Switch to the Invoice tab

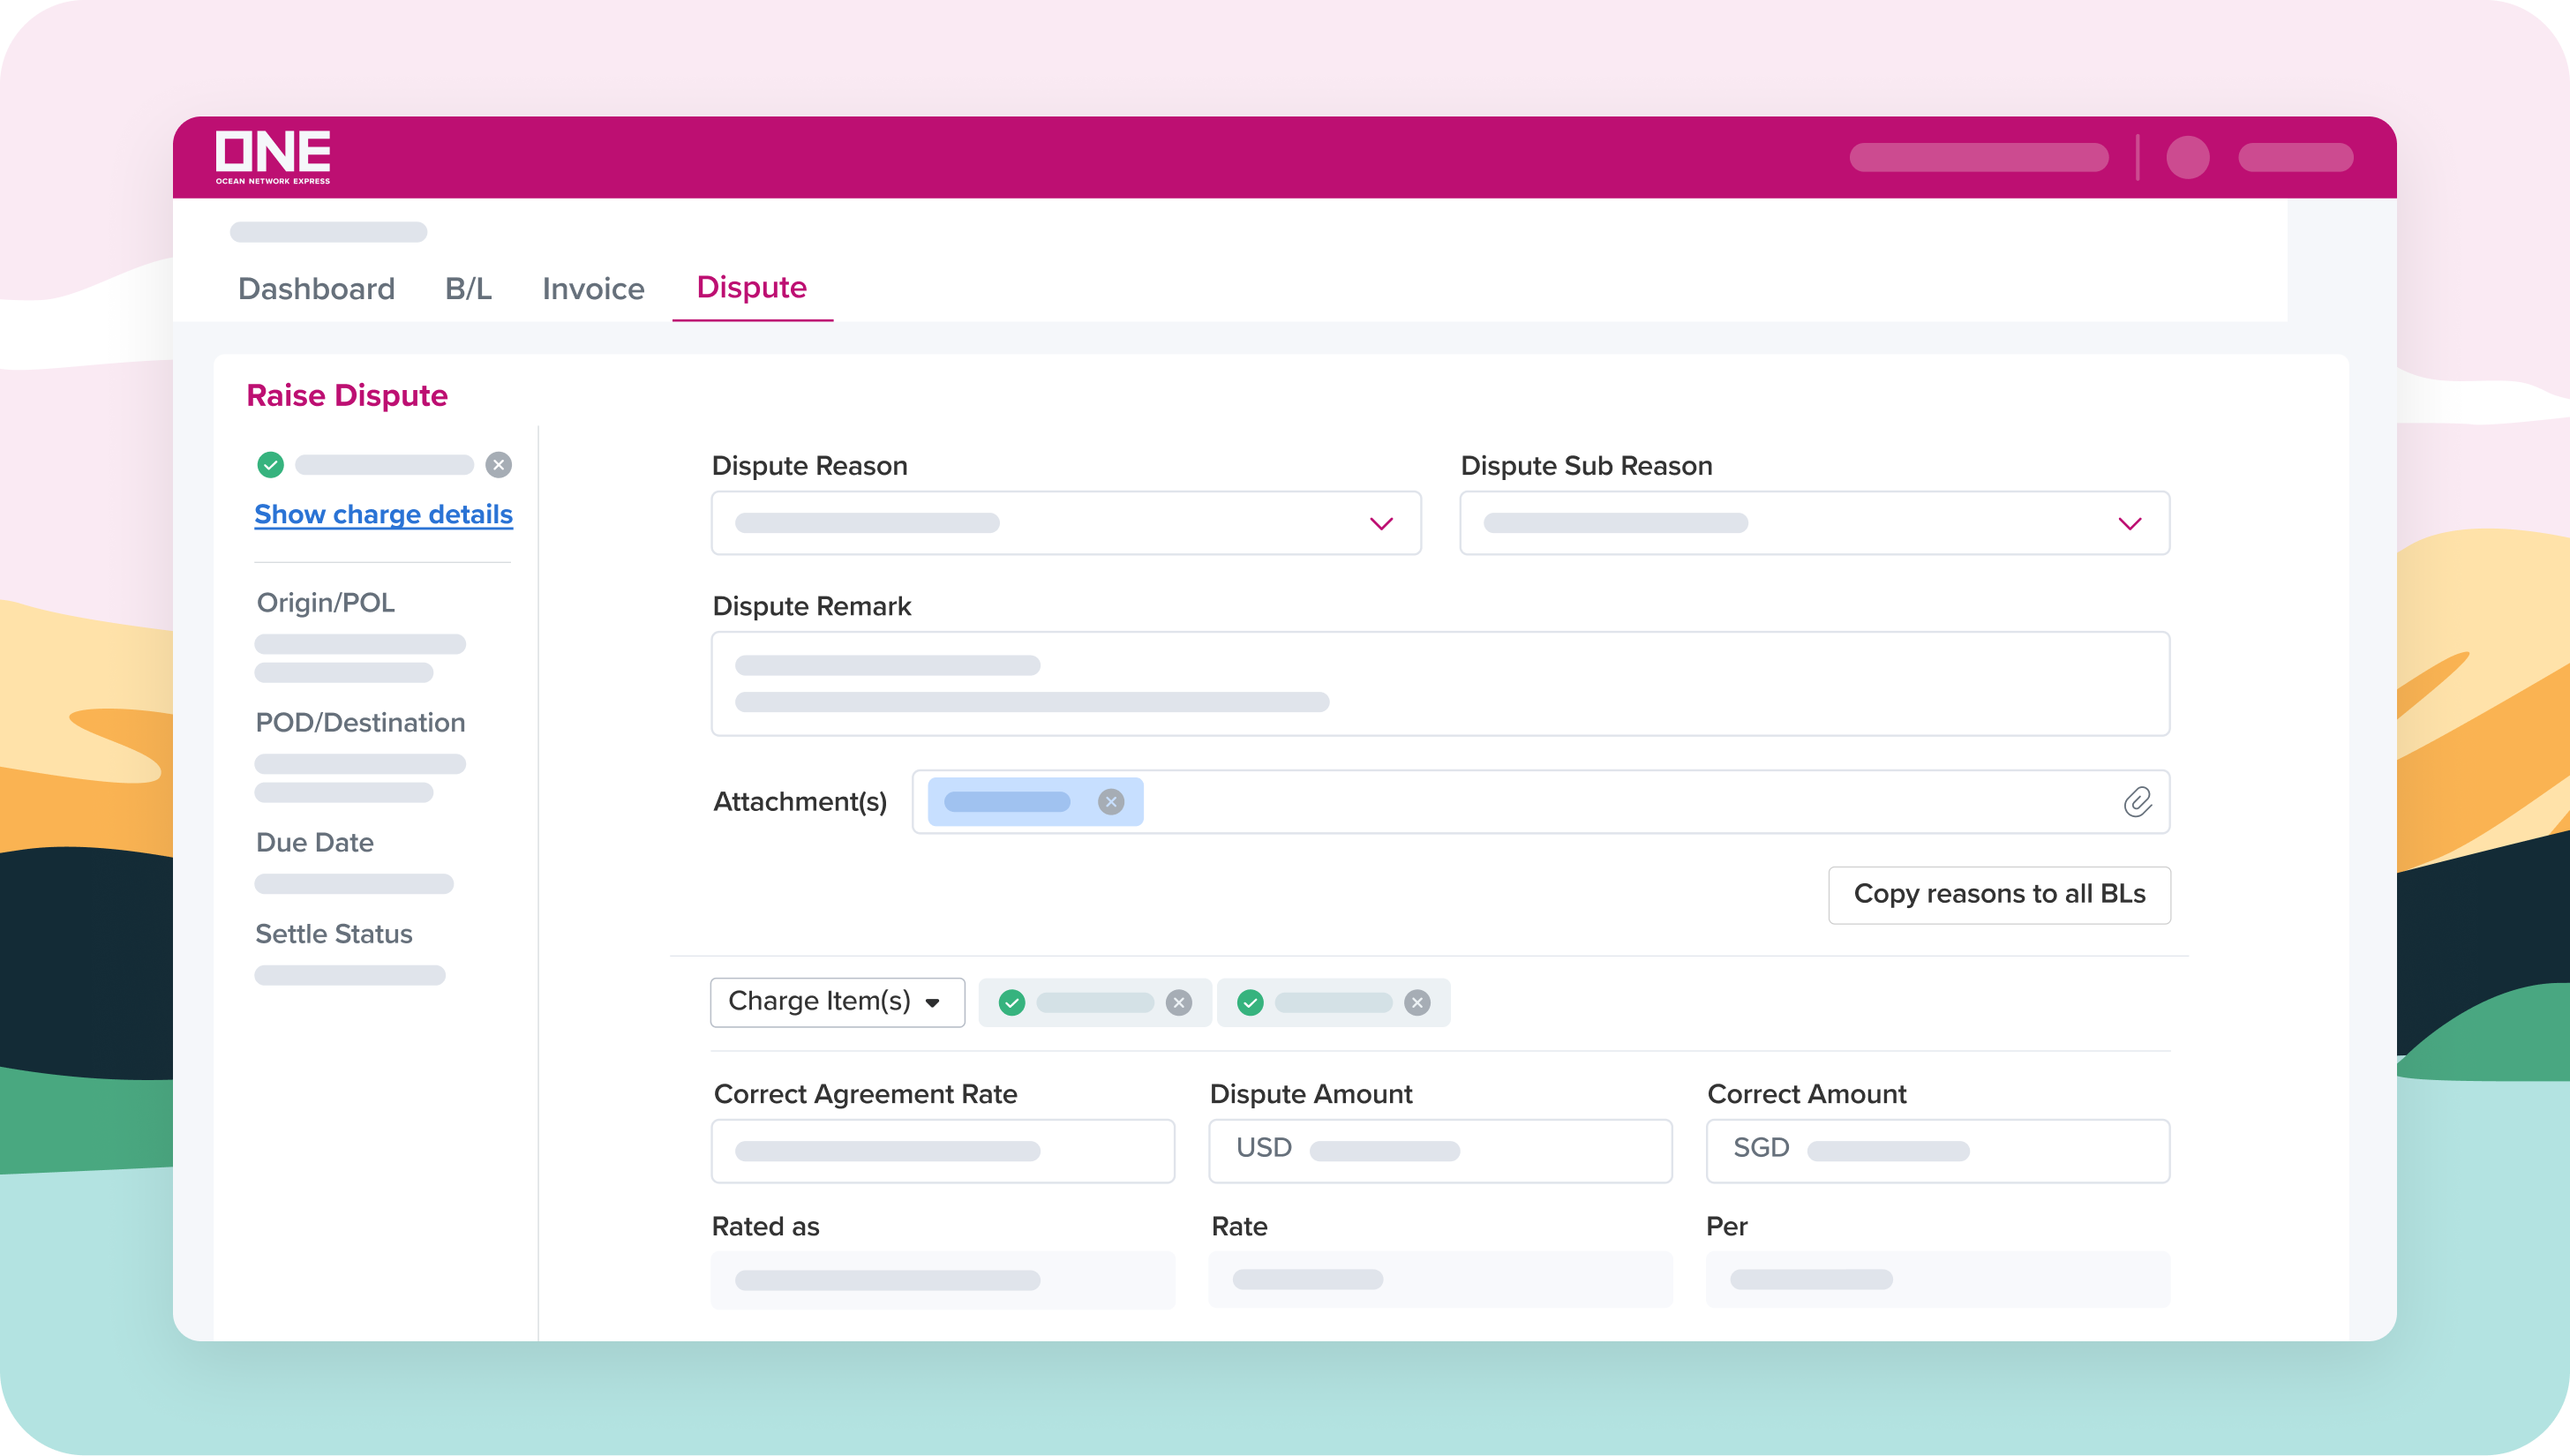(593, 288)
